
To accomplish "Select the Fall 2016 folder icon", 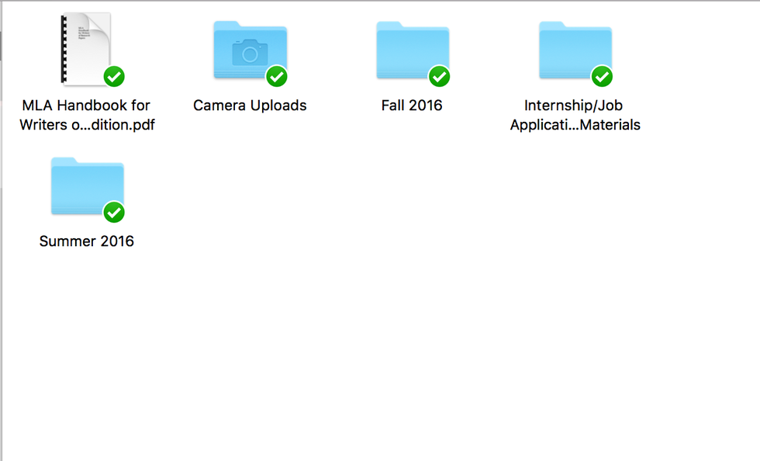I will [x=413, y=50].
